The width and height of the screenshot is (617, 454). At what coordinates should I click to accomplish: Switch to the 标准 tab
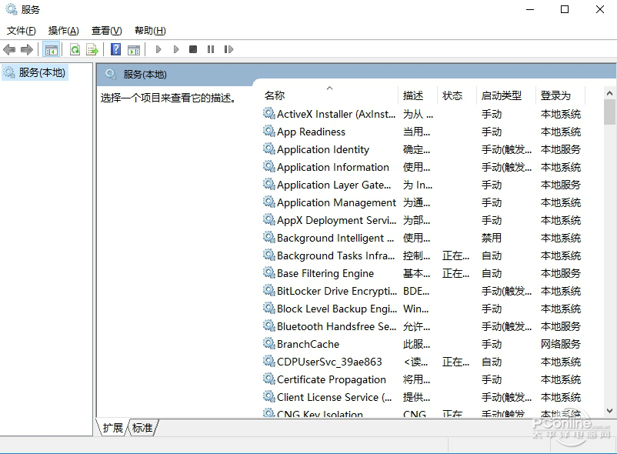coord(142,428)
